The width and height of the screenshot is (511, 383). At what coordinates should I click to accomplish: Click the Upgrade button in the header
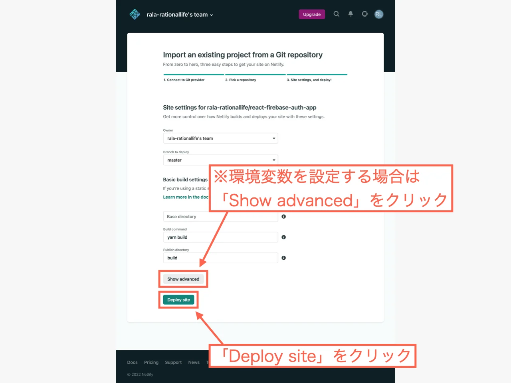click(x=312, y=14)
